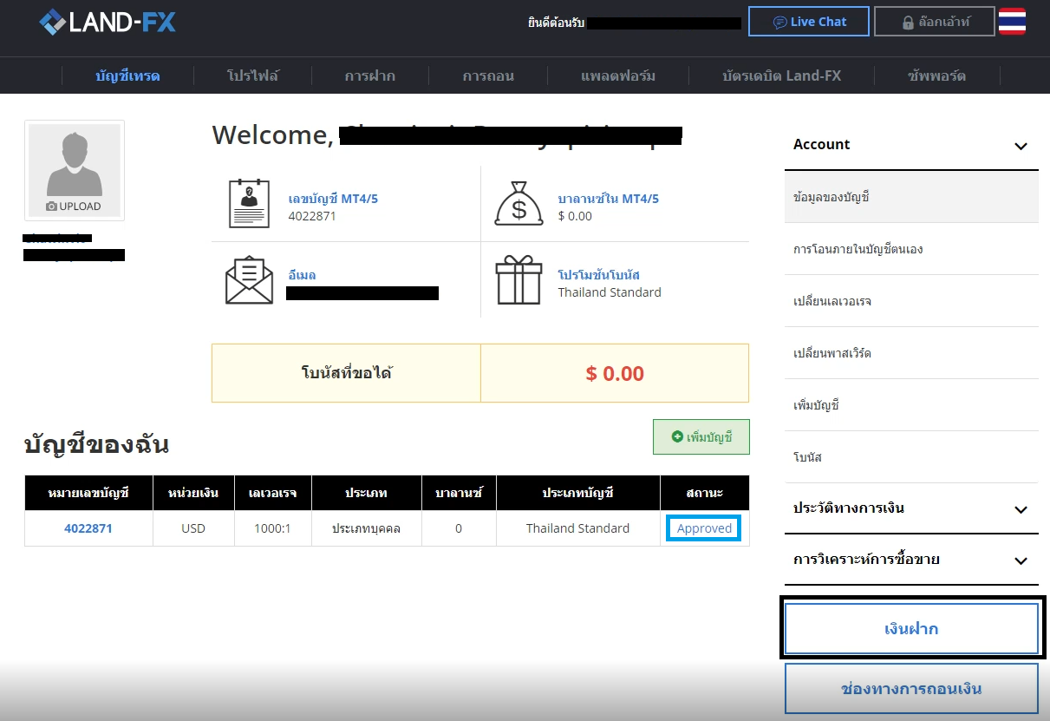Collapse the Account sidebar section
The height and width of the screenshot is (721, 1050).
911,145
